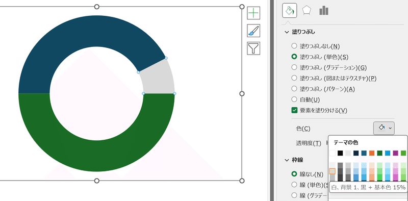
Task: Pick the lime green theme color swatch
Action: [x=403, y=153]
